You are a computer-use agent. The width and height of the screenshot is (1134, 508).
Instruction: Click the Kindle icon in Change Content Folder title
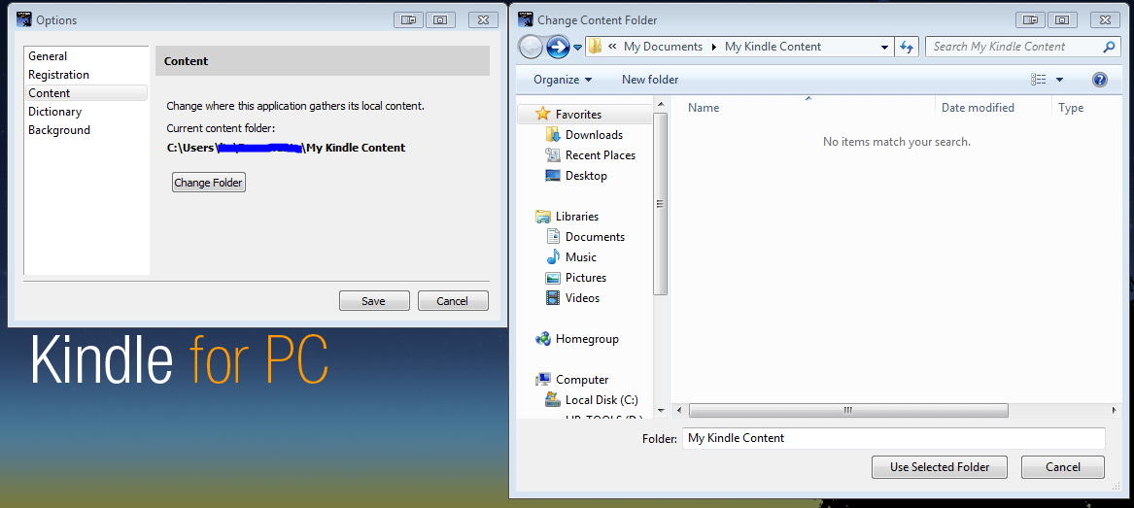click(x=525, y=20)
